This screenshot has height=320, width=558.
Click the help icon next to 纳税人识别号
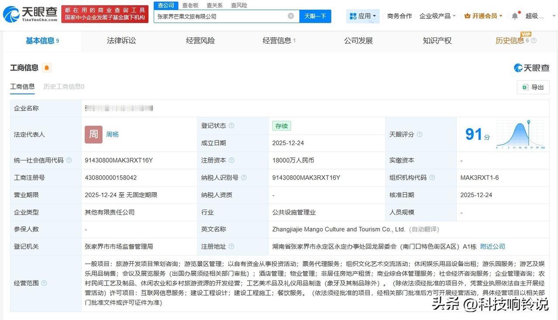(x=244, y=178)
